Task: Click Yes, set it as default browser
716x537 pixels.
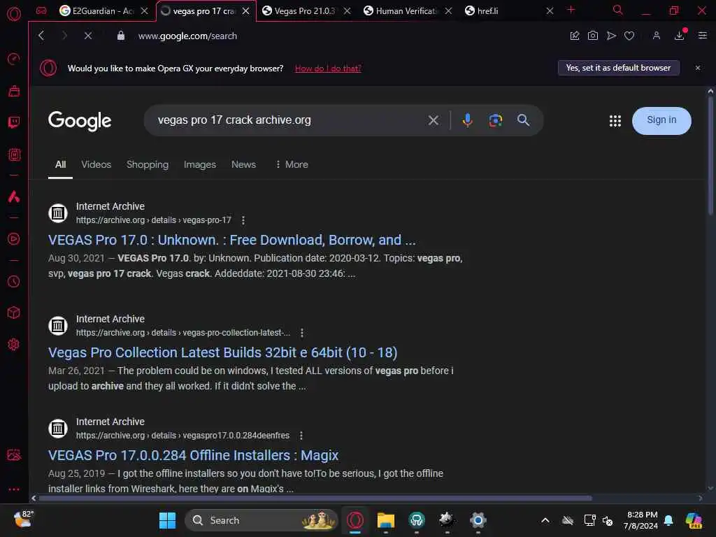Action: click(618, 68)
